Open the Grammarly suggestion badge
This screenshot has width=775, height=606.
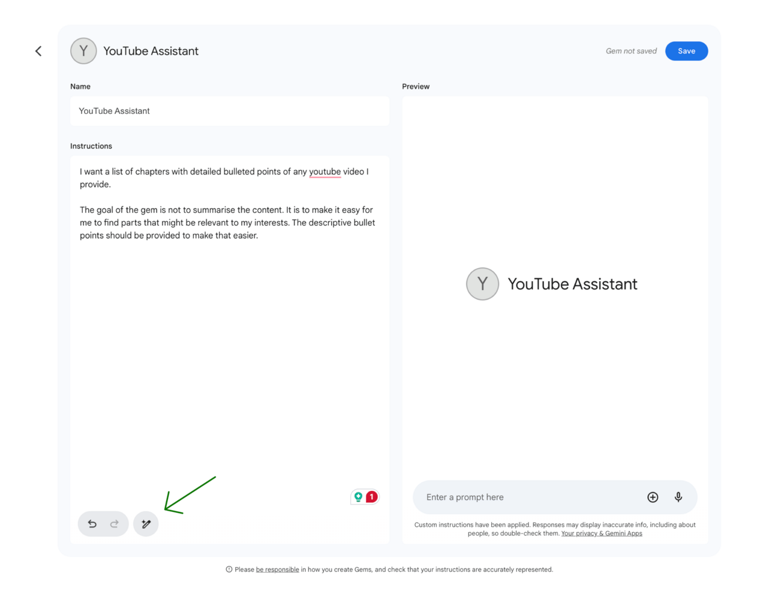[365, 497]
